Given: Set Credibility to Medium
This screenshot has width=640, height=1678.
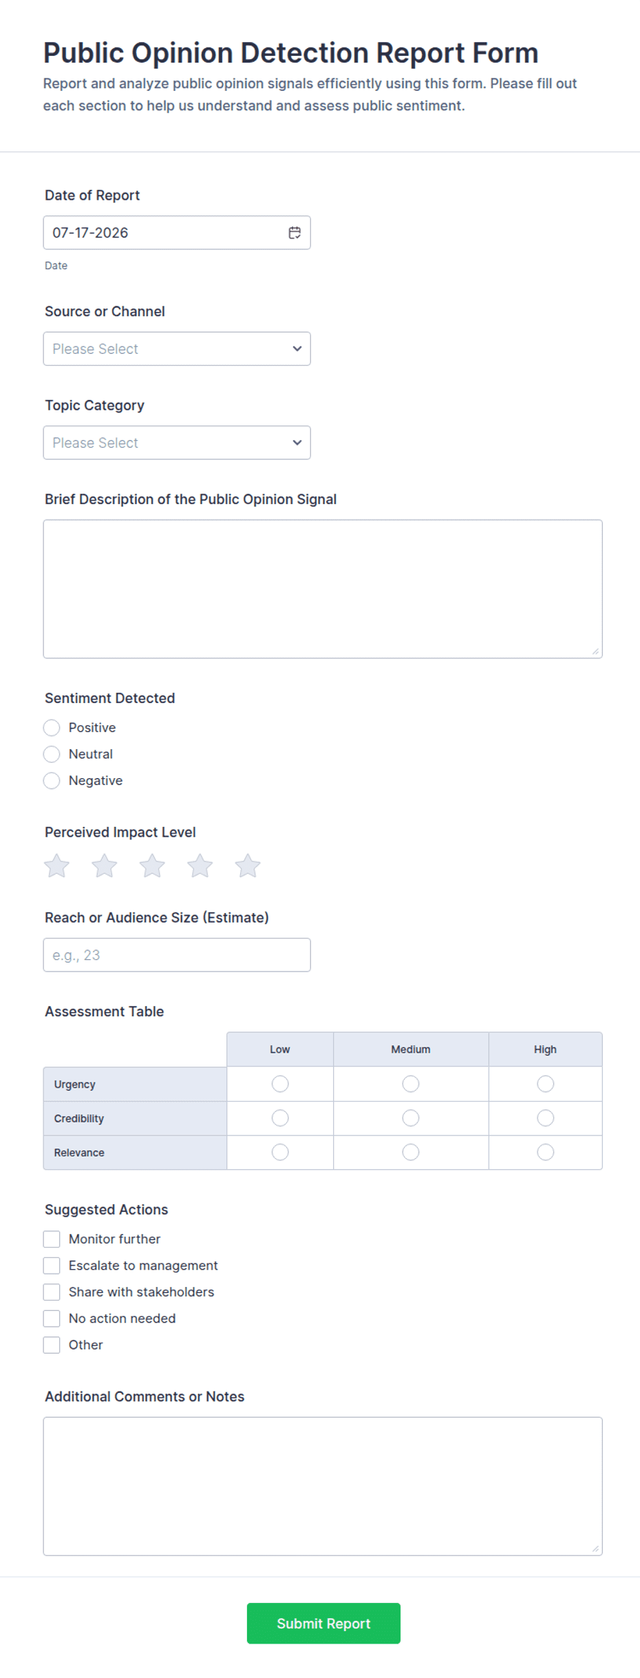Looking at the screenshot, I should (x=411, y=1118).
